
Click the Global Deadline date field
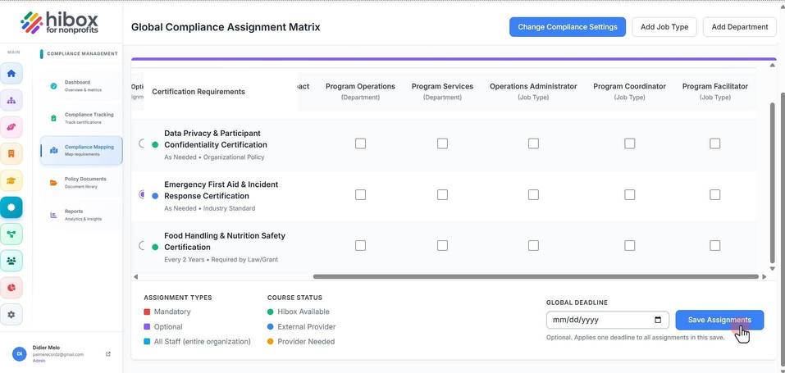pyautogui.click(x=607, y=320)
